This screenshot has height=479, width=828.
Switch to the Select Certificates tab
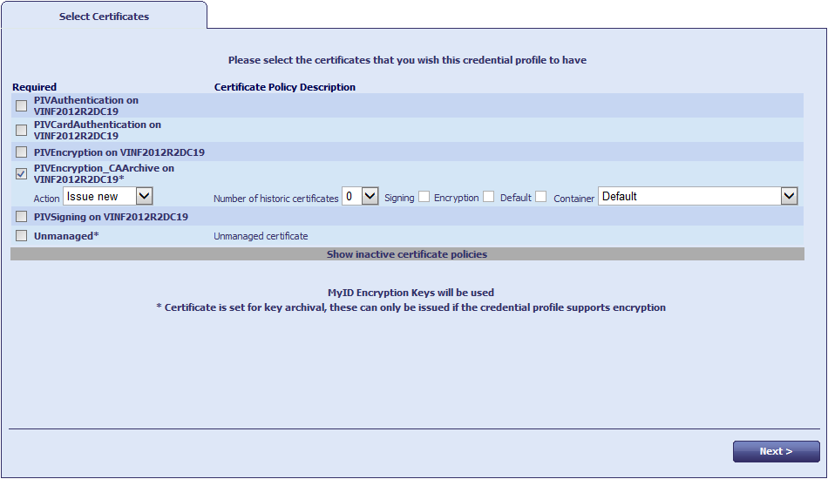[x=104, y=17]
